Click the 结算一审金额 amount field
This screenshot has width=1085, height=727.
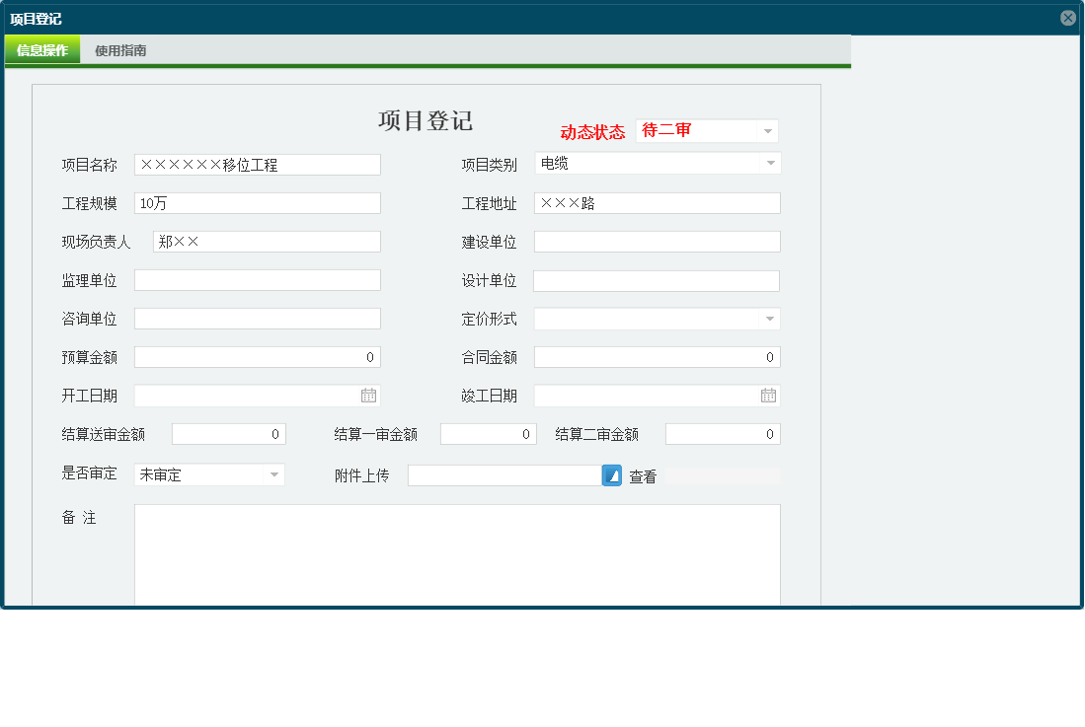(x=488, y=433)
